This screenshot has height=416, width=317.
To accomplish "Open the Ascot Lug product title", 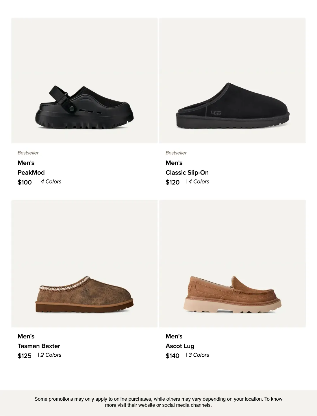I will (180, 346).
